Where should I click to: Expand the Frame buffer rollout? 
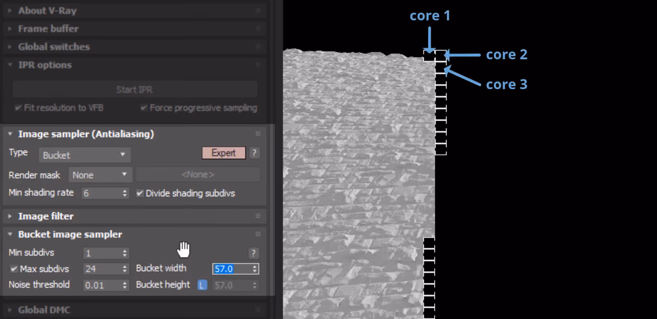[10, 29]
